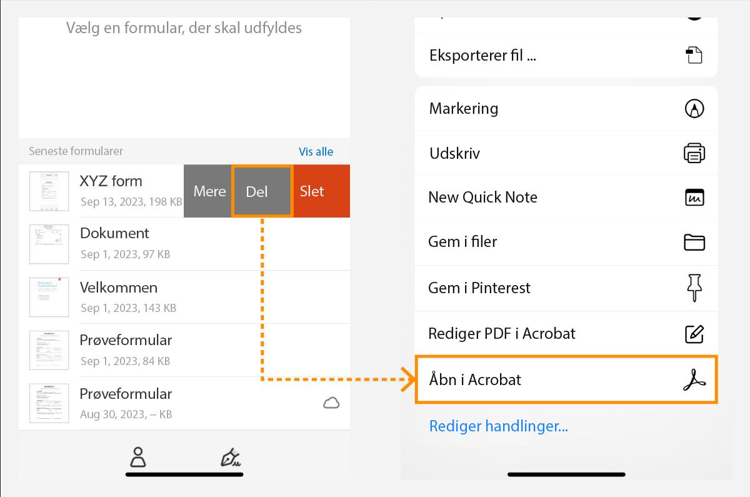Open the Vis alle link
Screen dimensions: 750x497
tap(316, 151)
